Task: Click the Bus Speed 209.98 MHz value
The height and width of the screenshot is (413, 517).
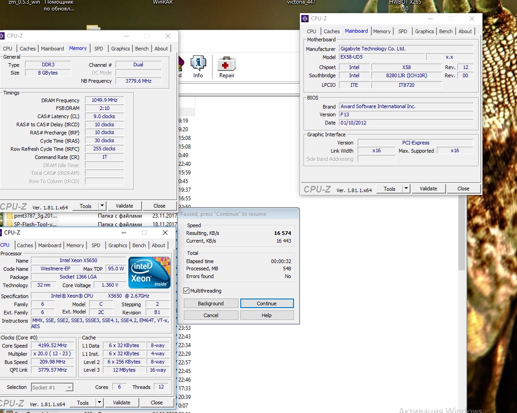Action: (x=52, y=362)
